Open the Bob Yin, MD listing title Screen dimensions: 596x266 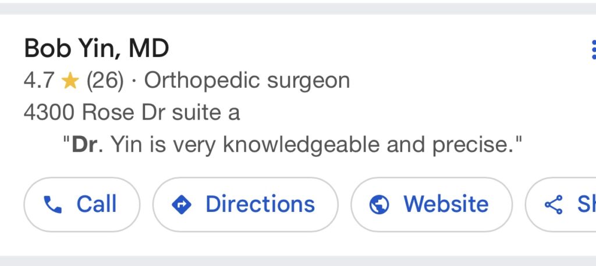[97, 49]
